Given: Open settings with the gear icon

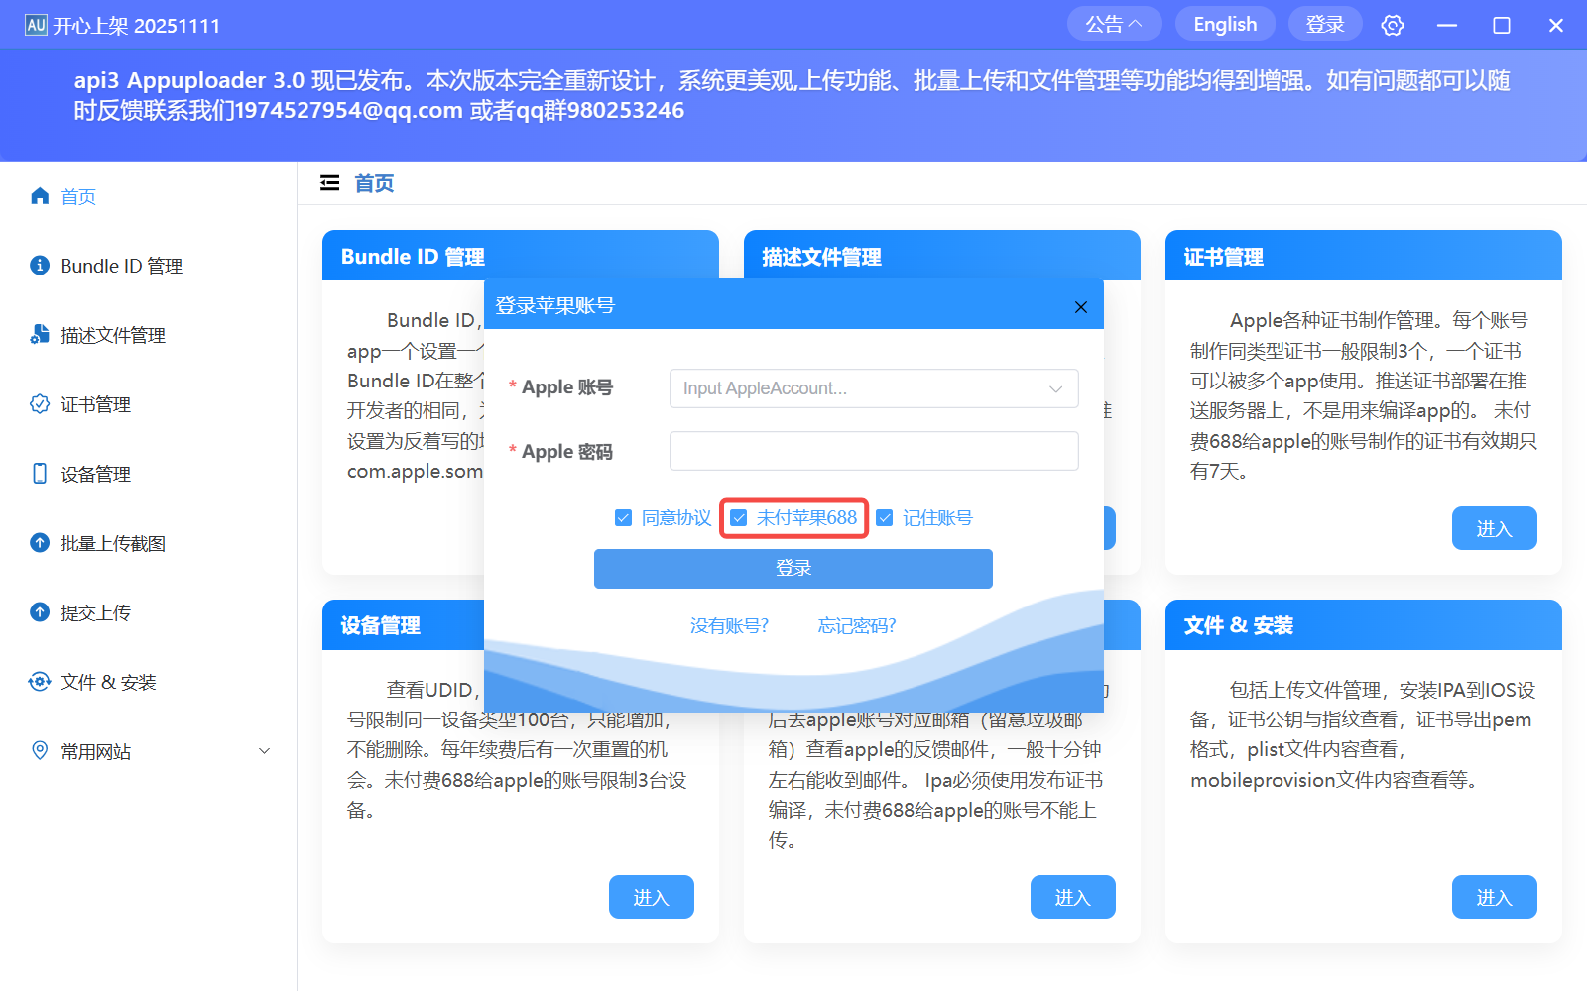Looking at the screenshot, I should (1392, 24).
